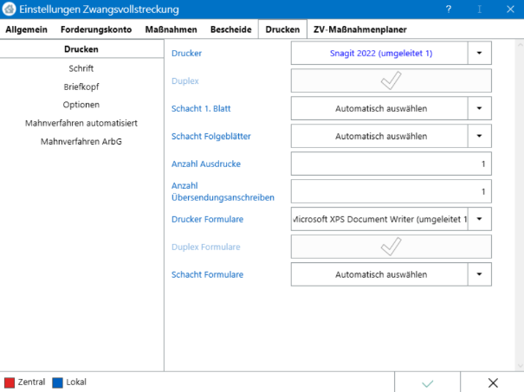Image resolution: width=524 pixels, height=392 pixels.
Task: Switch to the Allgemein tab
Action: tap(26, 29)
